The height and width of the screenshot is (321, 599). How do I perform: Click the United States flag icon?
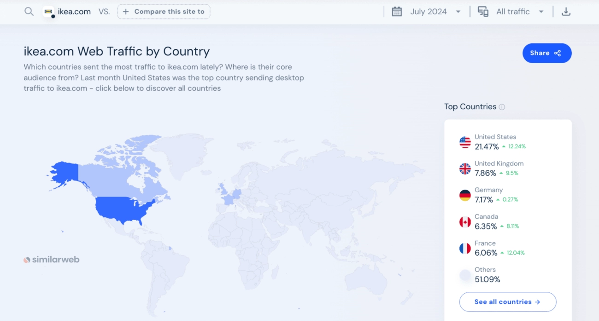tap(464, 141)
